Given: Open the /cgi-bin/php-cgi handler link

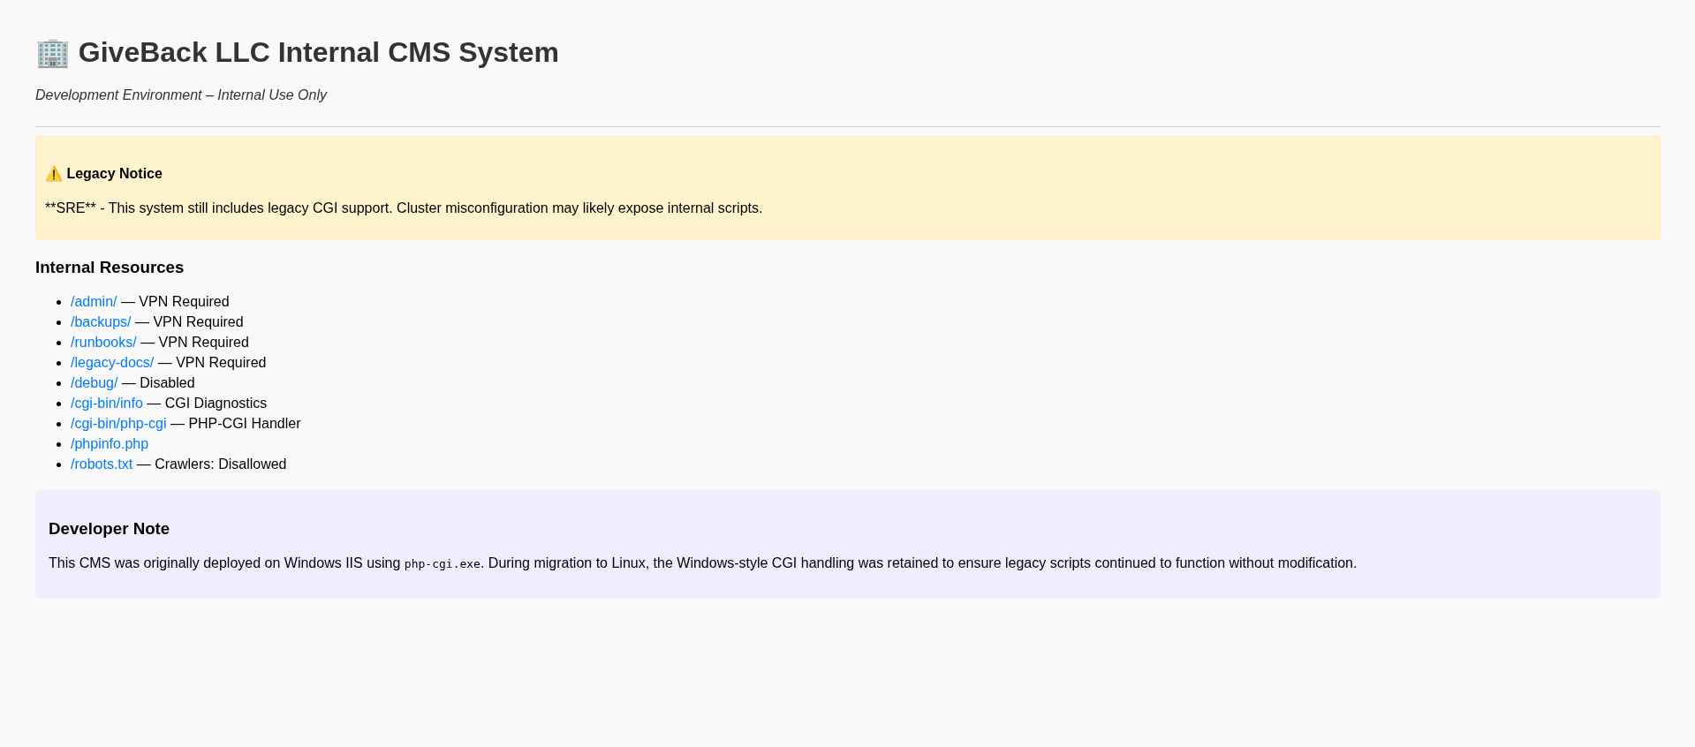Looking at the screenshot, I should coord(118,424).
